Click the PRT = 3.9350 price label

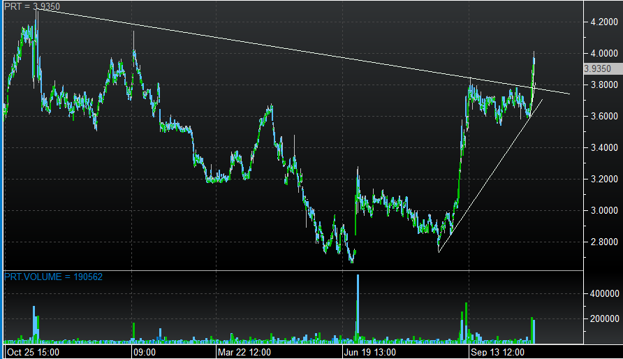click(32, 7)
